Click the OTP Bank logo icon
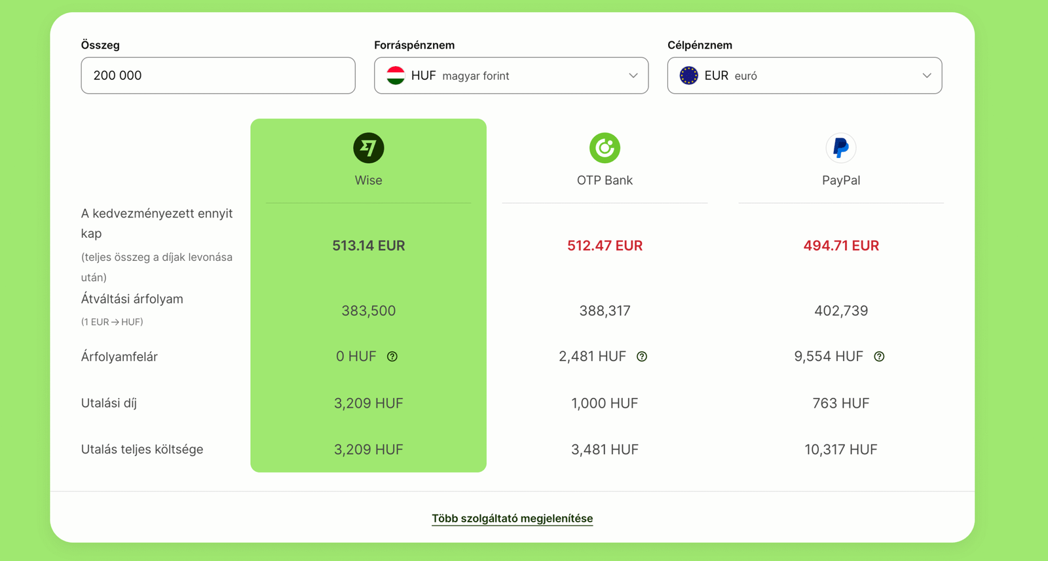1048x561 pixels. pos(605,148)
